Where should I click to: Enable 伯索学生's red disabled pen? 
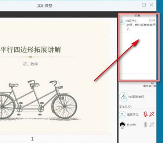[x=152, y=114]
